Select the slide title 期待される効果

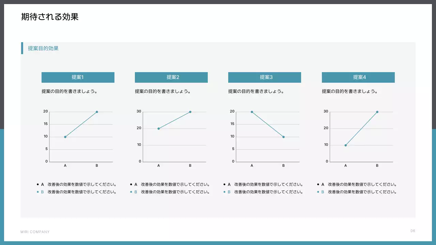pyautogui.click(x=50, y=17)
